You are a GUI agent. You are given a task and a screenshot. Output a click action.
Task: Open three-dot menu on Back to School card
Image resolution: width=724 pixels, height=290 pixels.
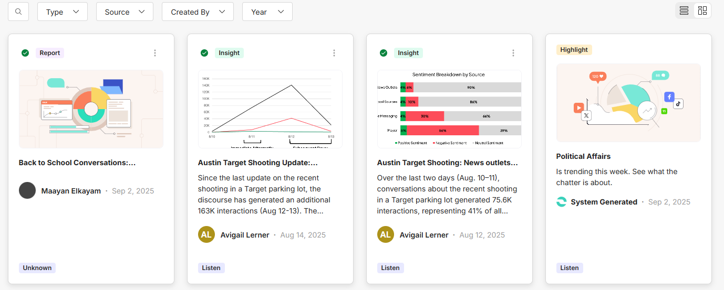pyautogui.click(x=155, y=53)
